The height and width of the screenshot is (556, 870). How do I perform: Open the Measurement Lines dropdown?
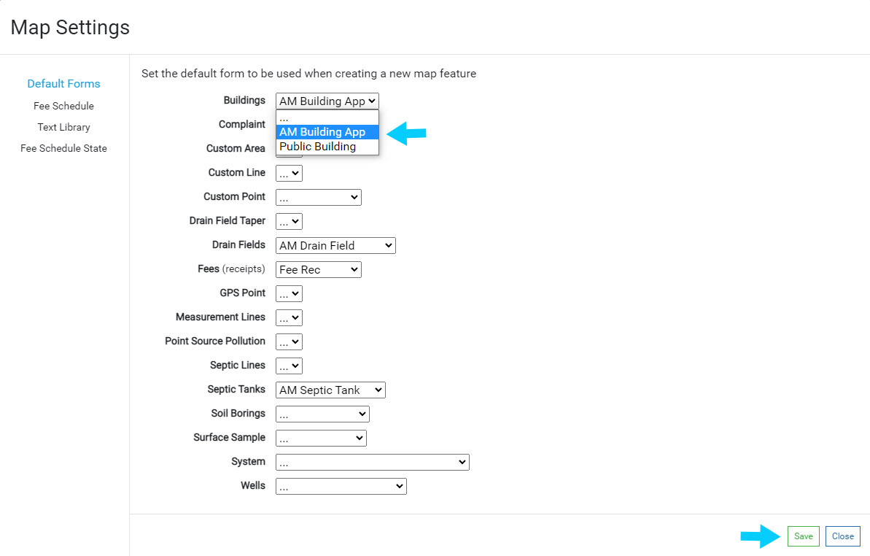289,318
